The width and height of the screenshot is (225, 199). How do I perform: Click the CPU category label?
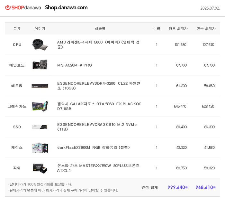(17, 44)
